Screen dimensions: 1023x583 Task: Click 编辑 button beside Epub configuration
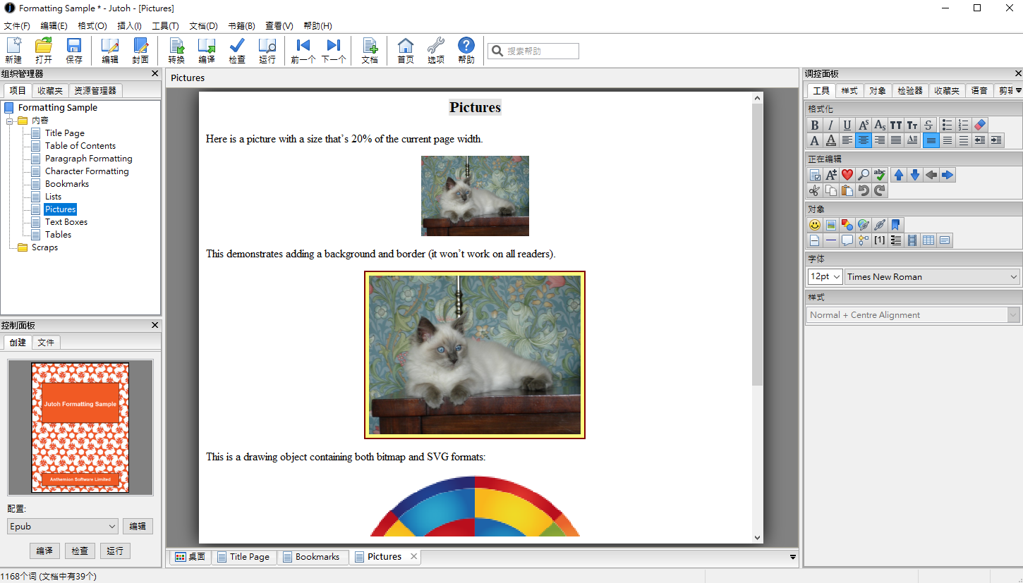(x=138, y=527)
